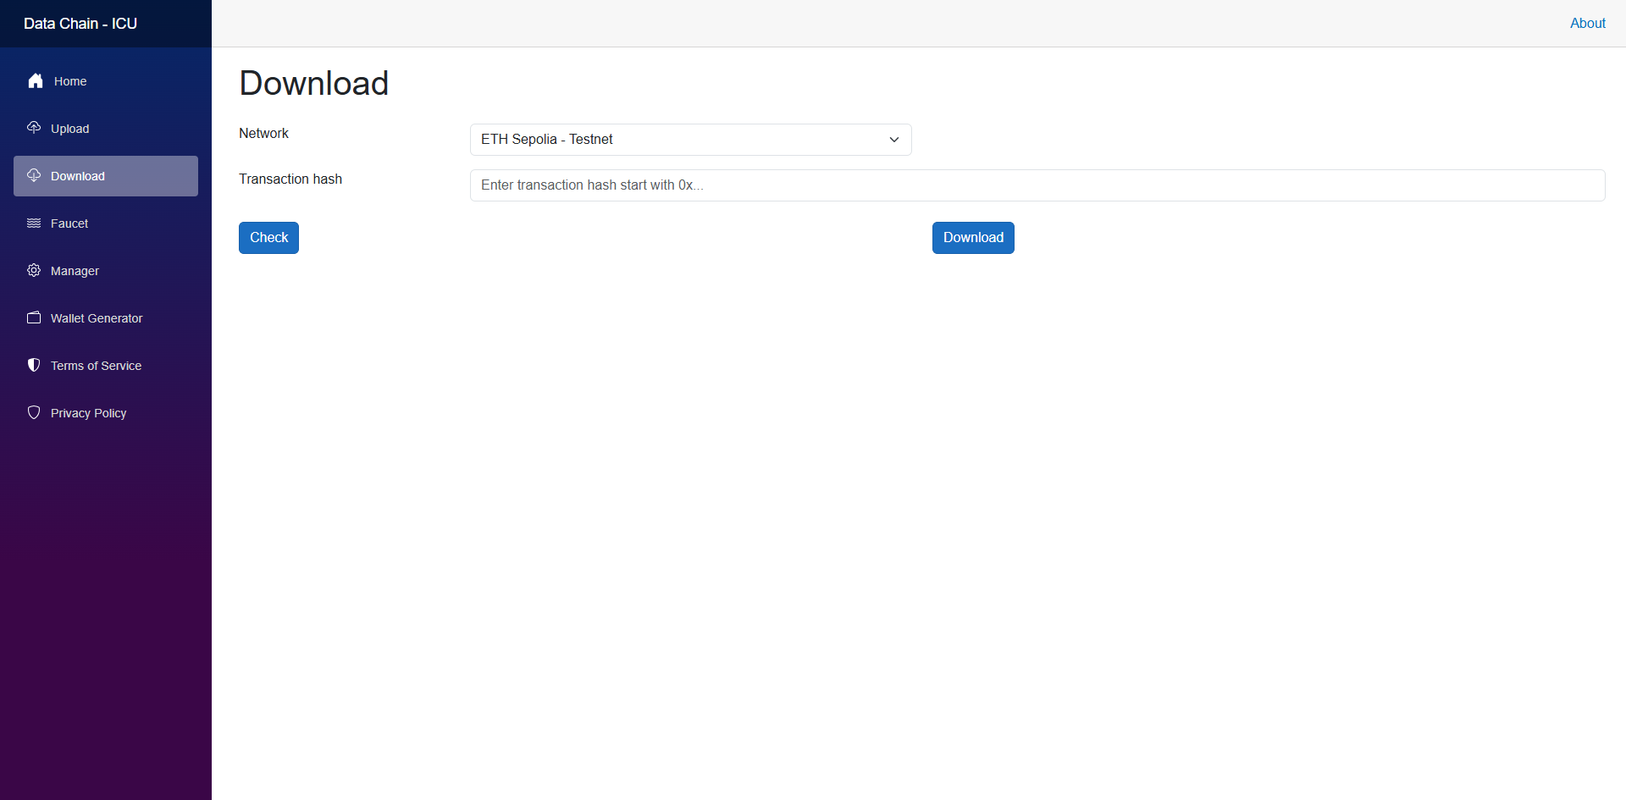Click the Upload cloud icon
The width and height of the screenshot is (1626, 800).
(33, 127)
